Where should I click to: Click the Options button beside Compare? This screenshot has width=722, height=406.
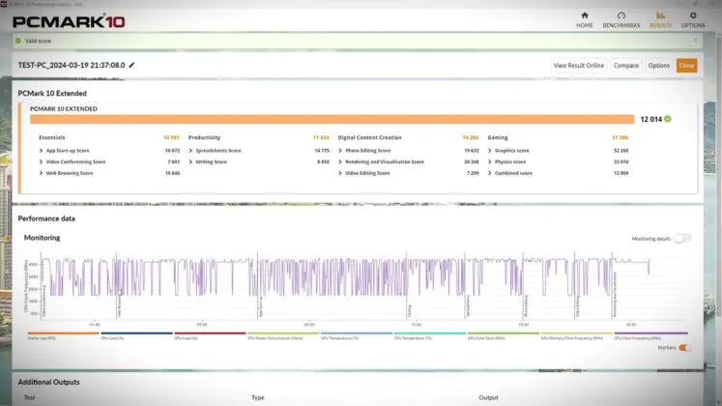pos(658,66)
